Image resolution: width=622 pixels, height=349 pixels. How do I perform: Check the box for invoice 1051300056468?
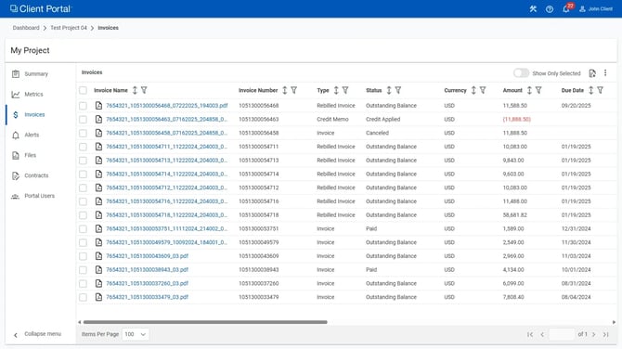[x=83, y=106]
